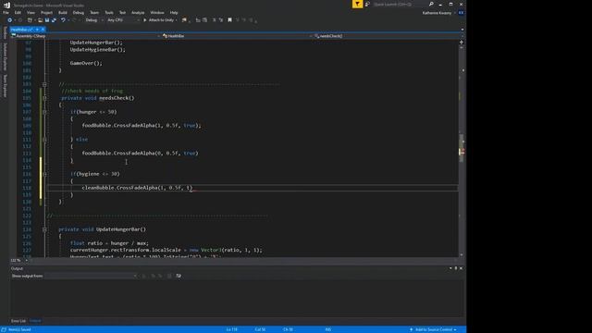Image resolution: width=592 pixels, height=333 pixels.
Task: Open the File menu
Action: 6,13
